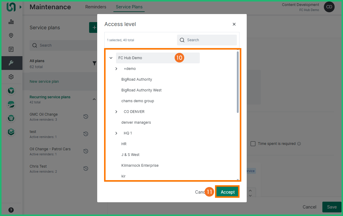Click the help question mark icon
Screen dimensions: 343x216
coord(11,210)
